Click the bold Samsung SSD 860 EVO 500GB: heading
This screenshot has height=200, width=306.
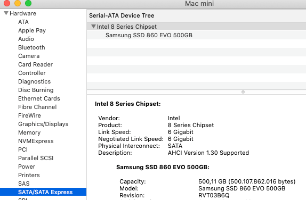point(163,167)
